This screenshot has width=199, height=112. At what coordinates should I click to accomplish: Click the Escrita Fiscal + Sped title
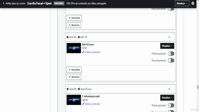39,3
